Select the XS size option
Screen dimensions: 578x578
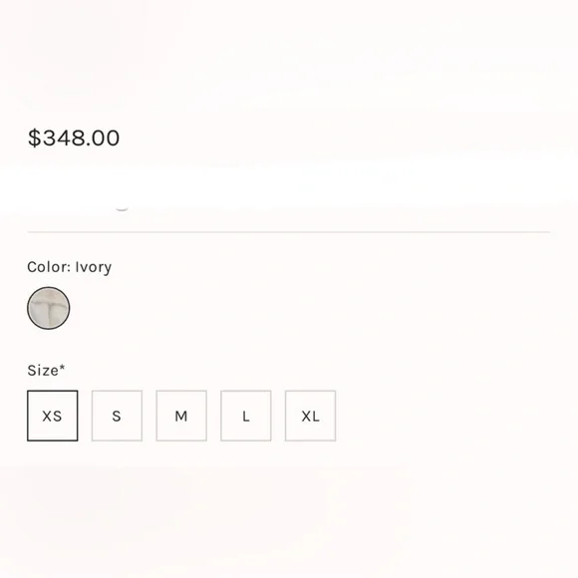tap(53, 416)
